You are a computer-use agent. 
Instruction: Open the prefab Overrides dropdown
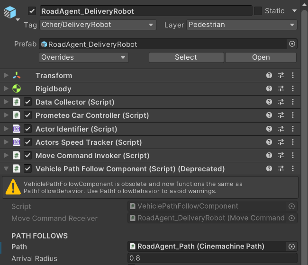click(x=84, y=57)
